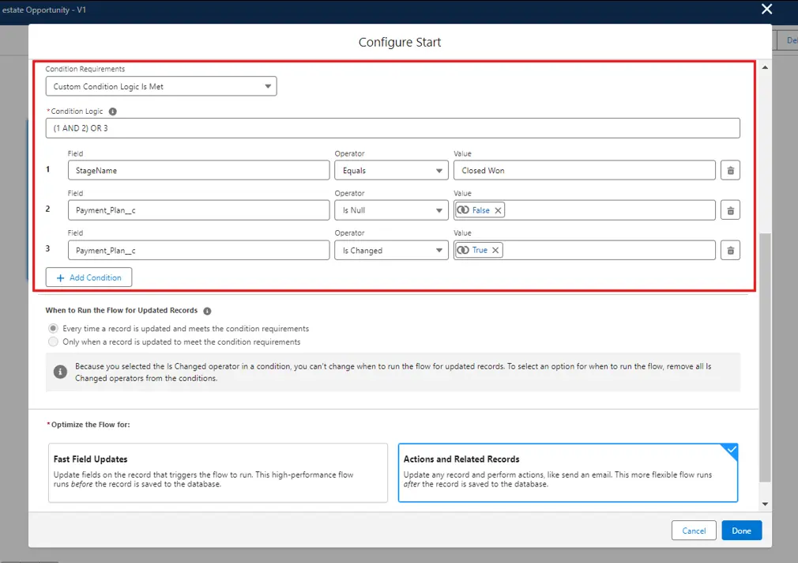Delete condition 2 with trash icon
798x563 pixels.
(730, 210)
